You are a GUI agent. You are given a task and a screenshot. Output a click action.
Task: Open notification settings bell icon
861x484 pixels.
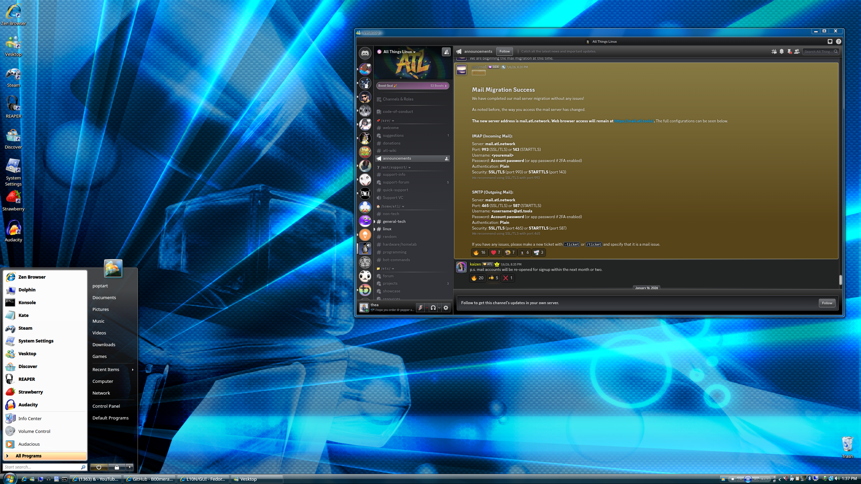pos(782,51)
